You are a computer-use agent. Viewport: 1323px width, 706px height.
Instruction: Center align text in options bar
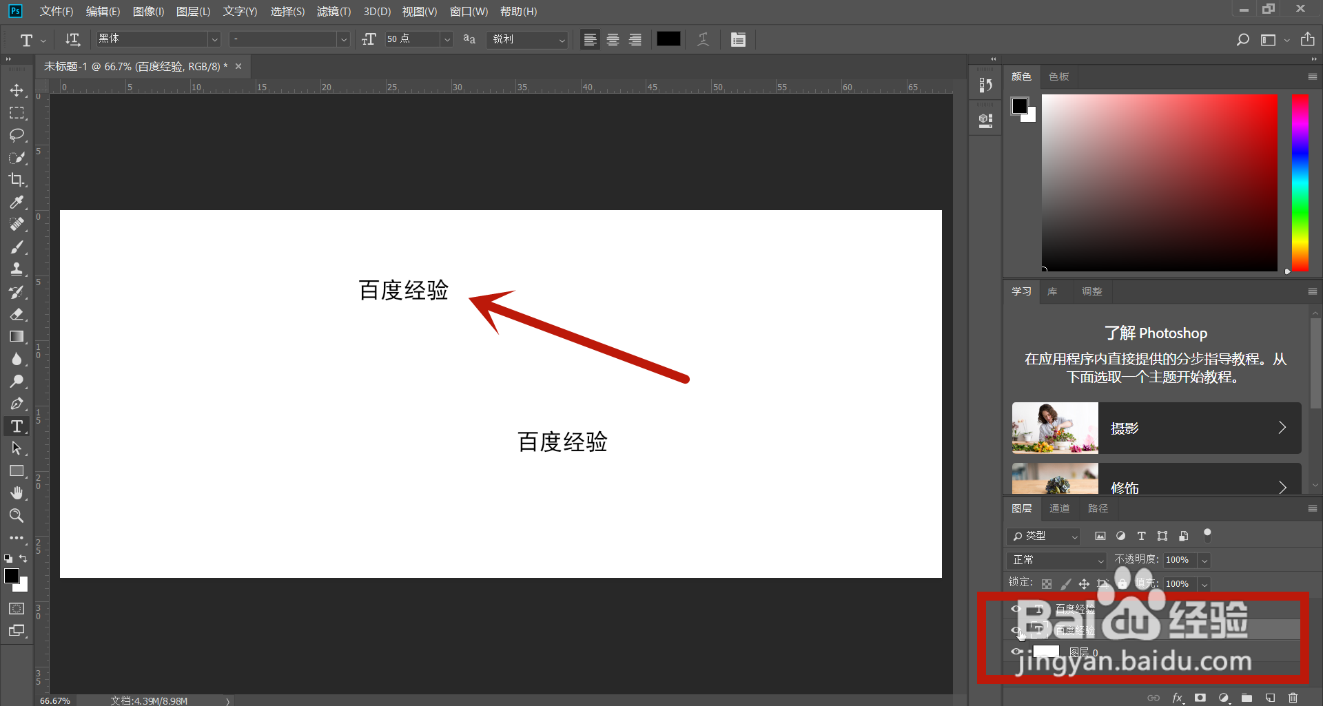pyautogui.click(x=613, y=39)
